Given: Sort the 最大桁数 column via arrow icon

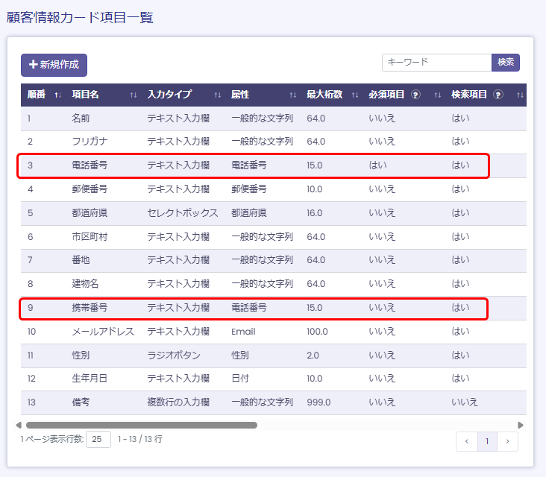Looking at the screenshot, I should pos(355,95).
